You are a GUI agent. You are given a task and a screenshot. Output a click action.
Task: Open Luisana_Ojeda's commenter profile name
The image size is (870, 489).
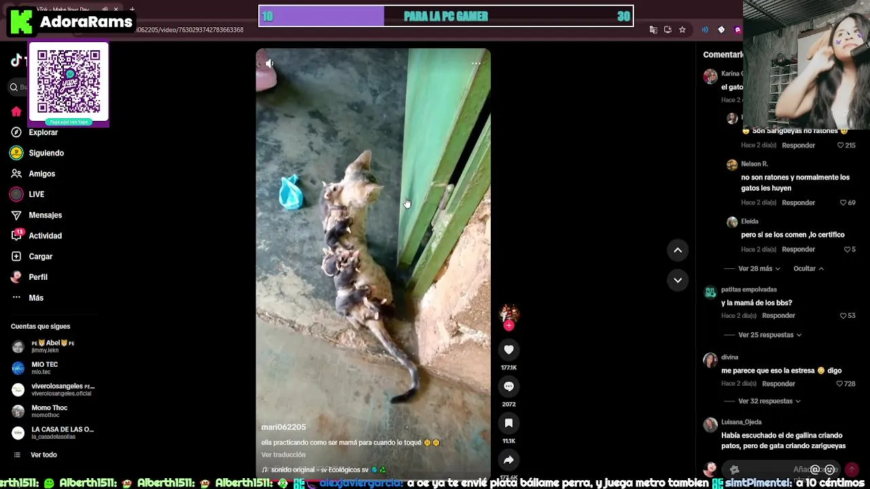coord(742,422)
